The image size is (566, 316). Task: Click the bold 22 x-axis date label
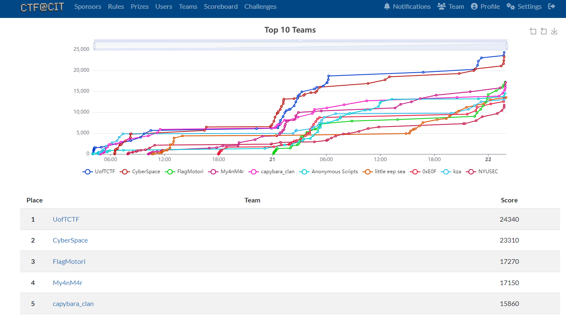tap(488, 159)
